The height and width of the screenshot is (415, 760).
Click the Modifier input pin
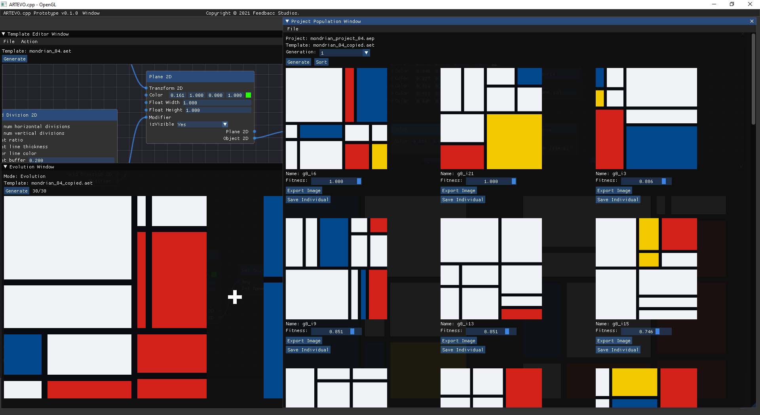[146, 117]
